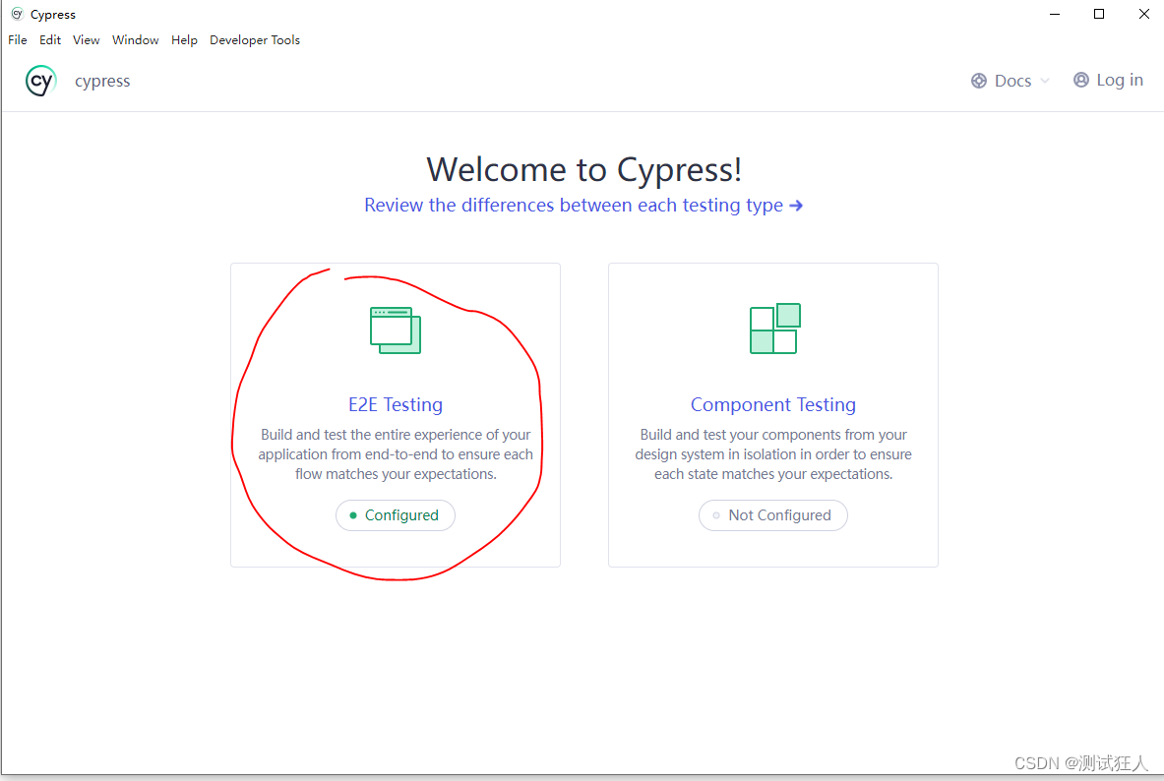Click the Cypress logo icon in header
The height and width of the screenshot is (781, 1164).
click(x=40, y=81)
